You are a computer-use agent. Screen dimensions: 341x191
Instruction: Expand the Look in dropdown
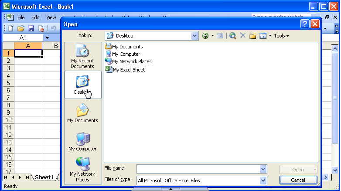coord(194,36)
